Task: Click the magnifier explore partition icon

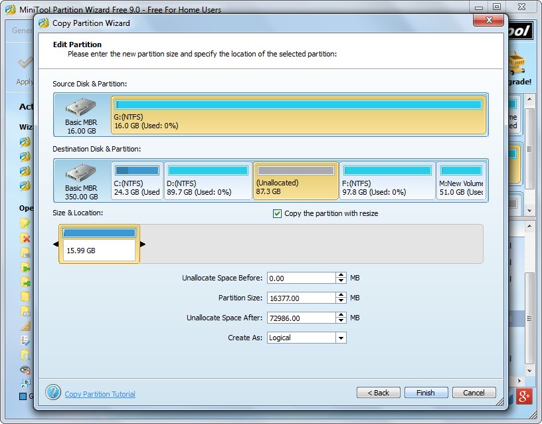Action: (x=25, y=355)
